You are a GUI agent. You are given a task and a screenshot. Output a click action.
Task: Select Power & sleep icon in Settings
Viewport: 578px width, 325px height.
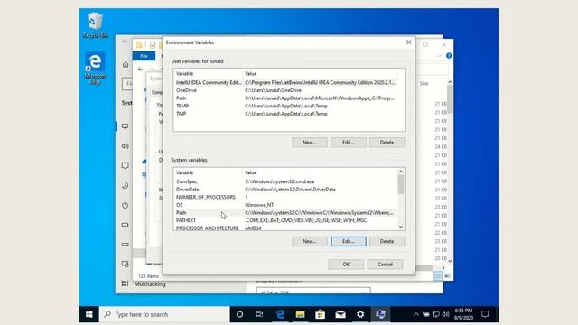click(x=126, y=205)
